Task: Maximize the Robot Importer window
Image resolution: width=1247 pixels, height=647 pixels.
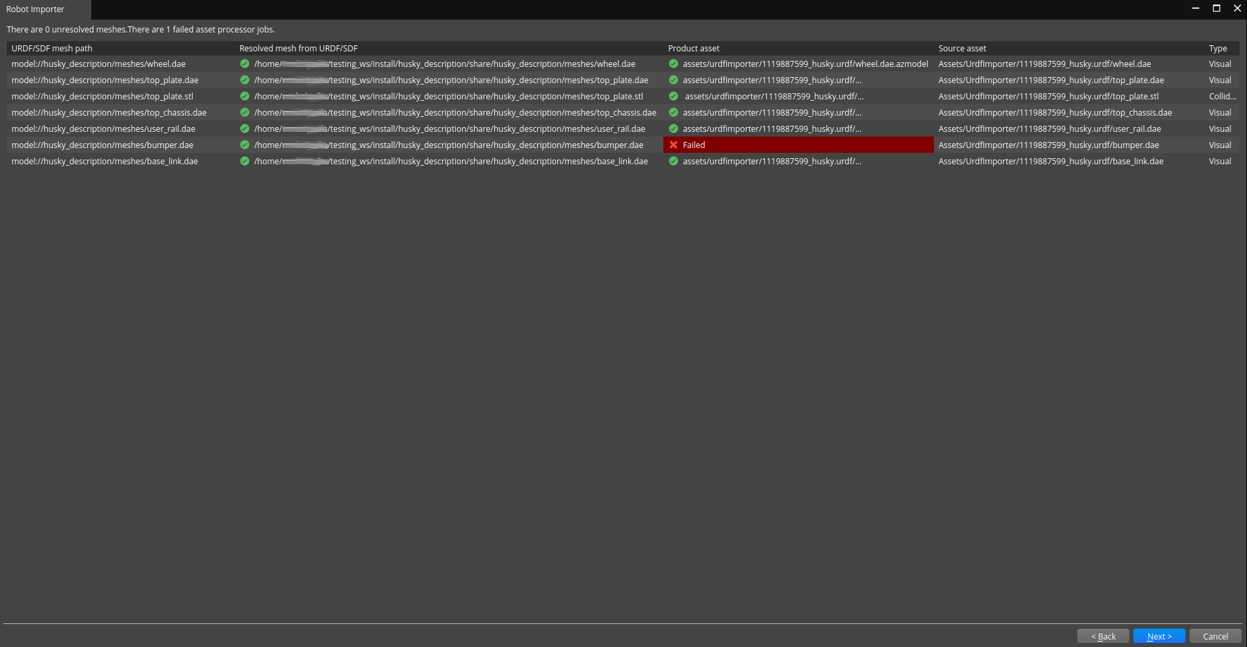Action: tap(1216, 8)
